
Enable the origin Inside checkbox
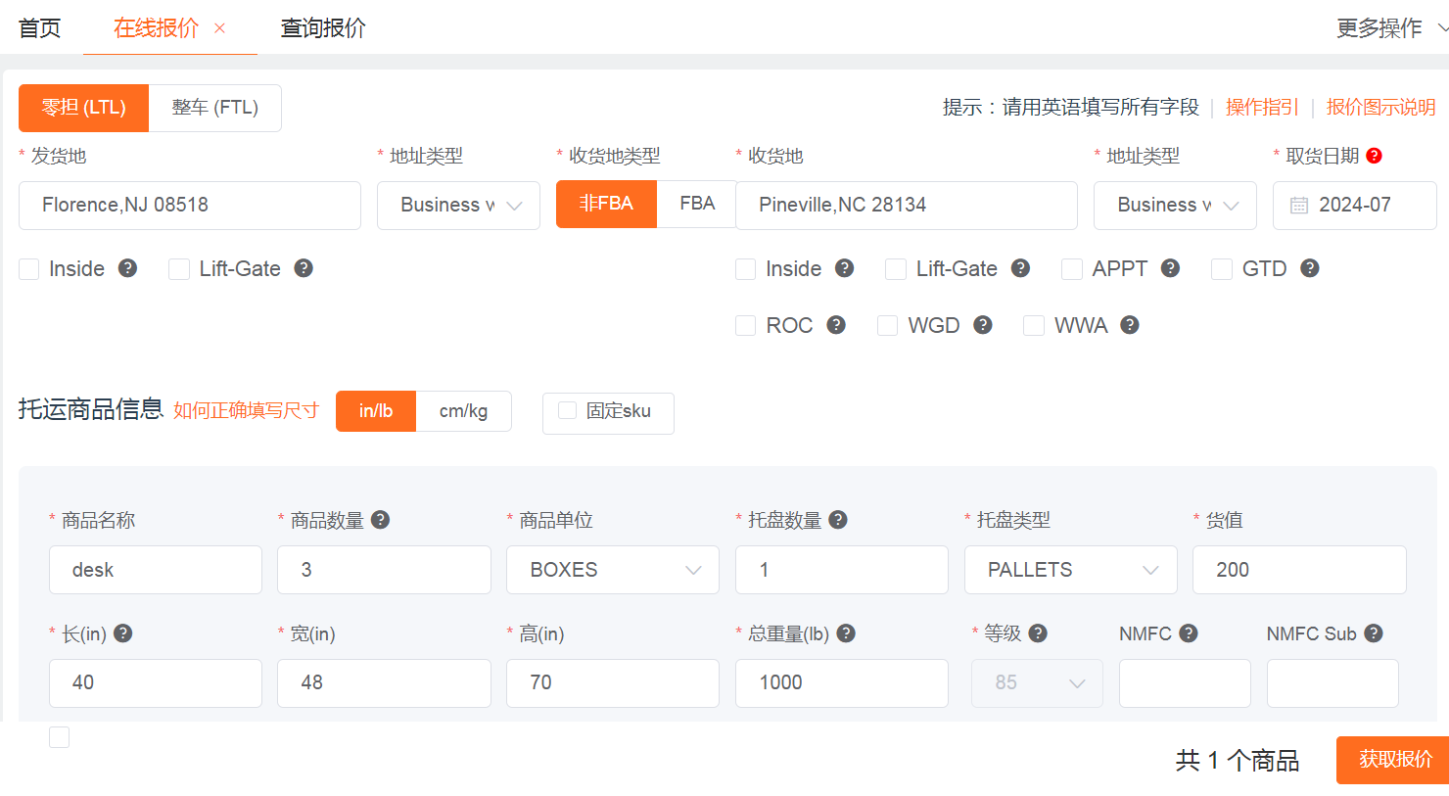pyautogui.click(x=29, y=269)
